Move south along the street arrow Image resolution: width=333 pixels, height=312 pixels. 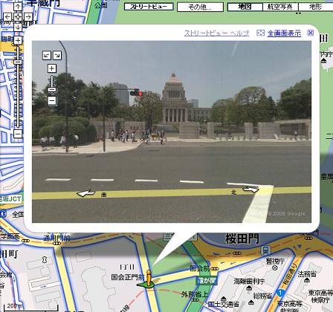[x=85, y=193]
